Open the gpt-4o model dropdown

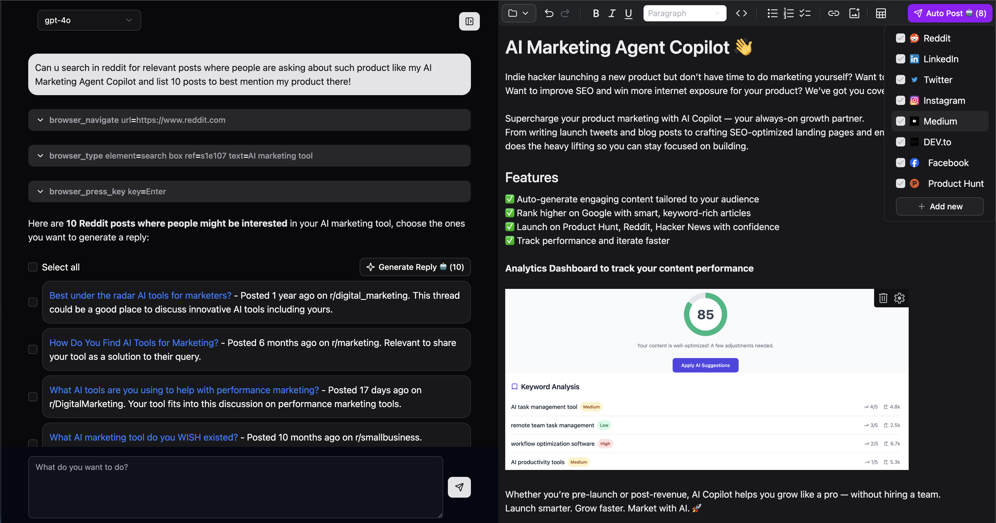89,20
